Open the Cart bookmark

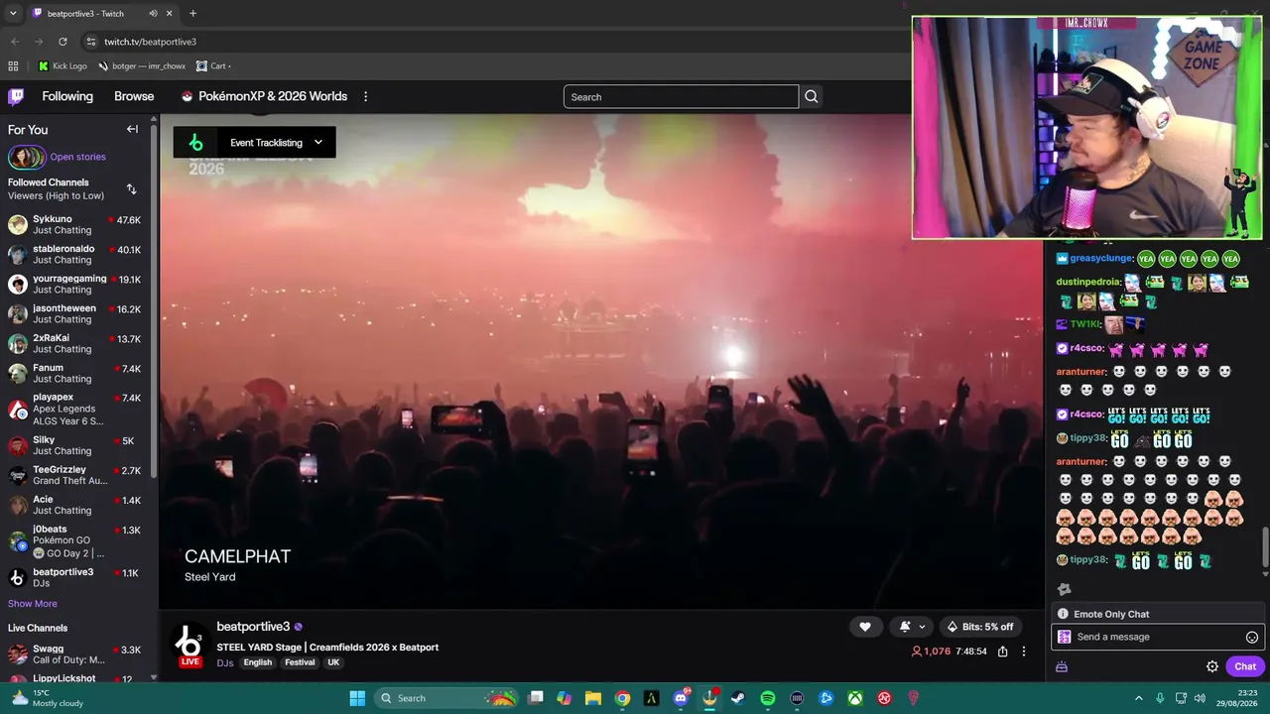pyautogui.click(x=213, y=66)
